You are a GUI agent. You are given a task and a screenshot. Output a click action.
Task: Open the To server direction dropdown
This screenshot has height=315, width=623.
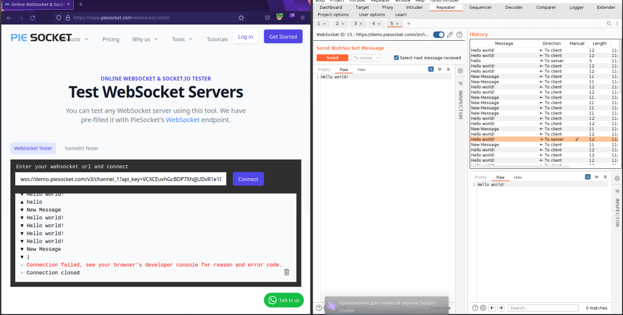(x=366, y=58)
